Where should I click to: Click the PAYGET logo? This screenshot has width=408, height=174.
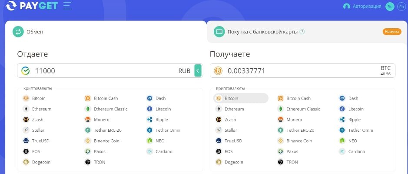pos(31,6)
